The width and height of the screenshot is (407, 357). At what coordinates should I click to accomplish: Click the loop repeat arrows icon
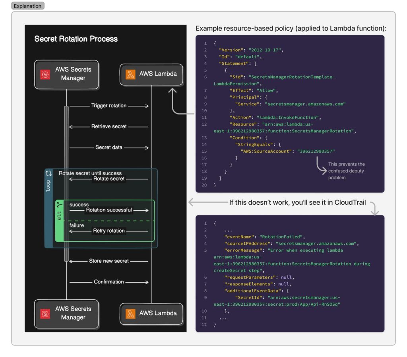coord(48,173)
